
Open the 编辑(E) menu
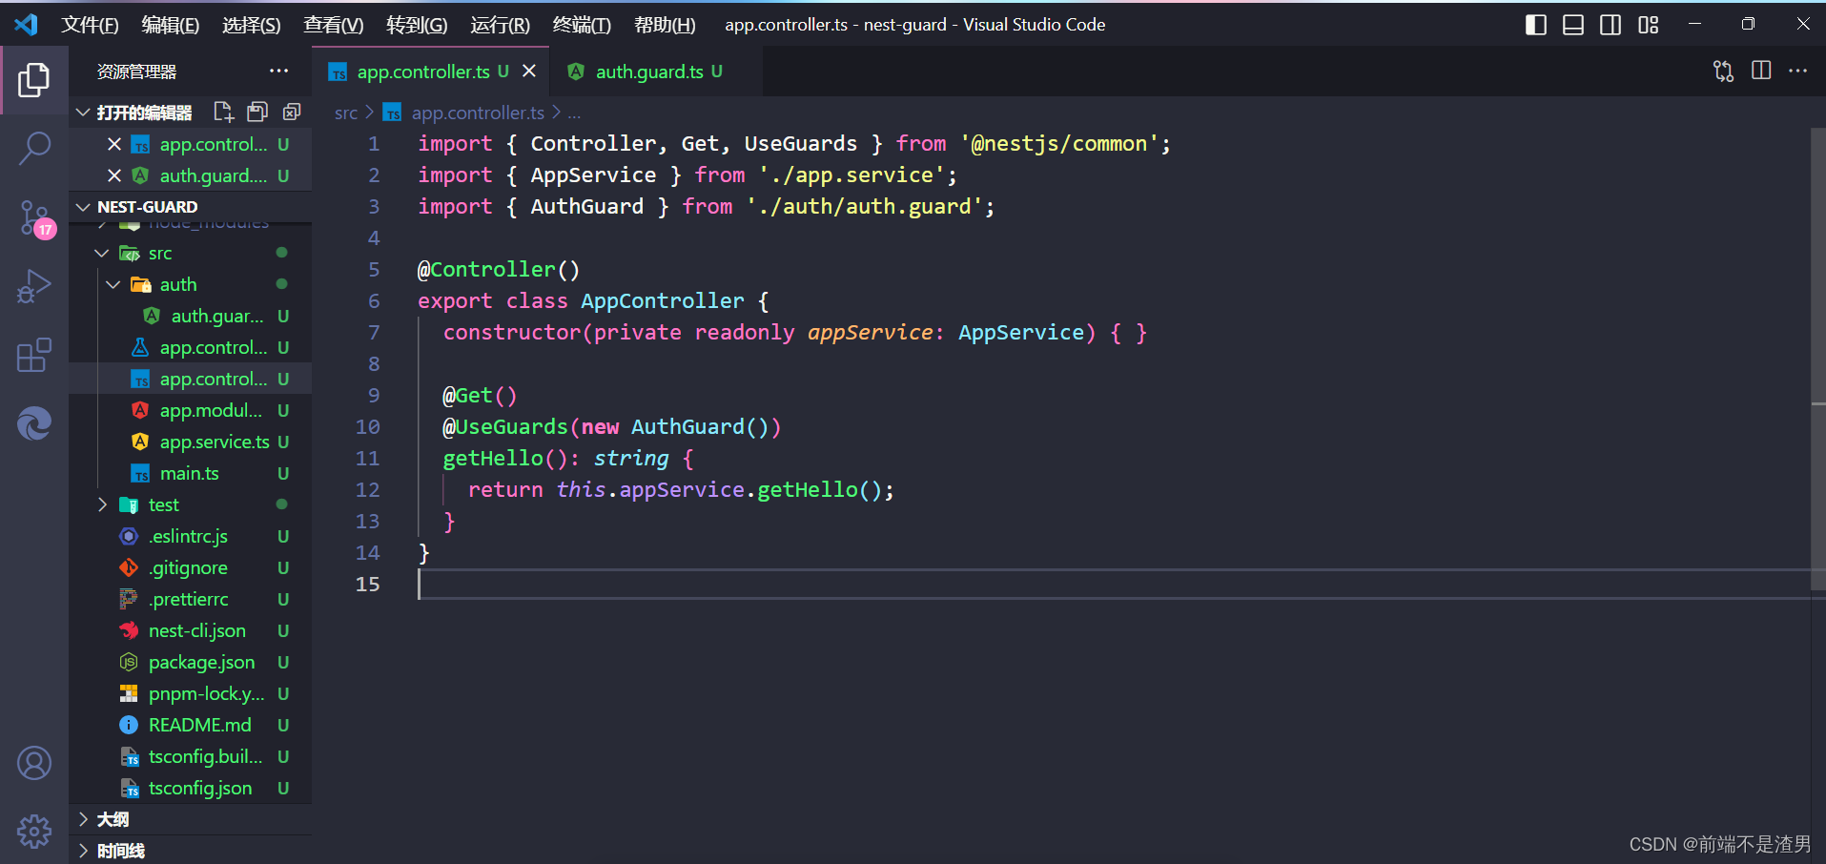[x=170, y=25]
